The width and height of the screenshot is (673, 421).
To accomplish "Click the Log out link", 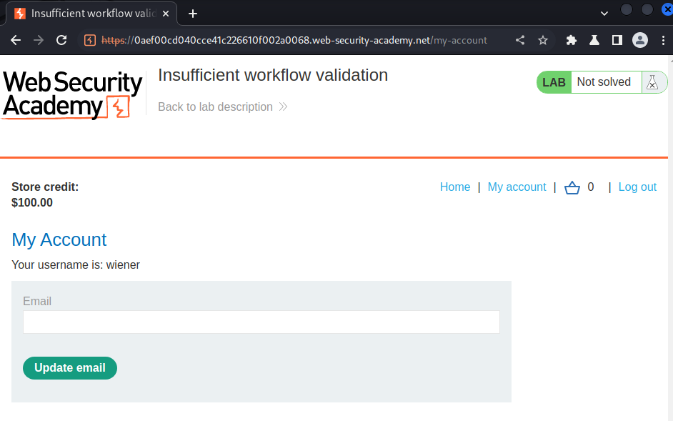I will pyautogui.click(x=637, y=187).
